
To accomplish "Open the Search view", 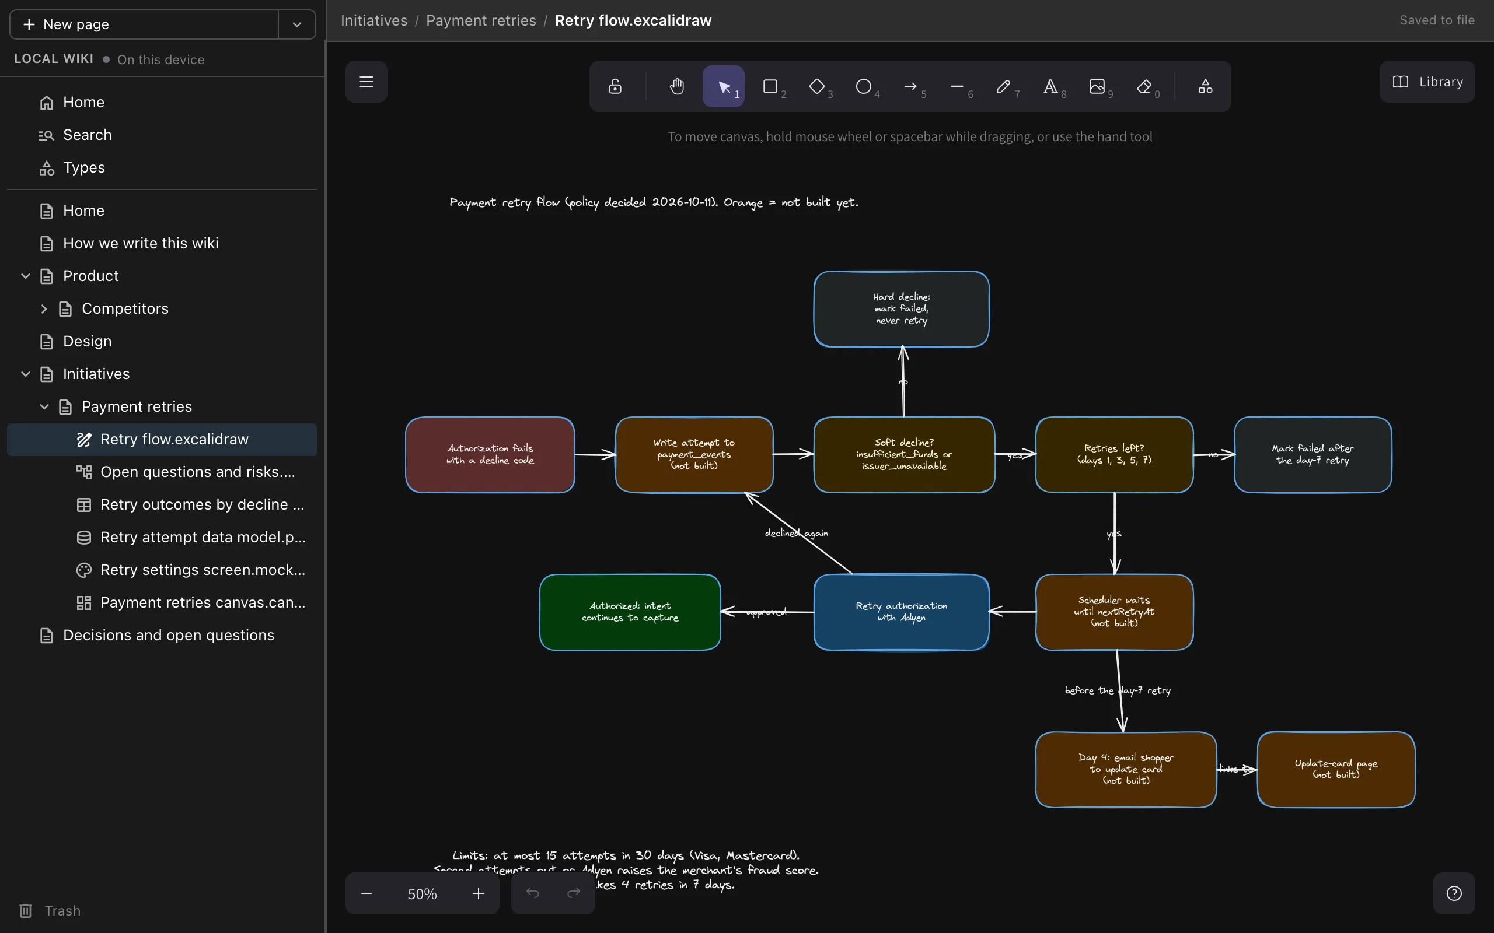I will tap(162, 135).
